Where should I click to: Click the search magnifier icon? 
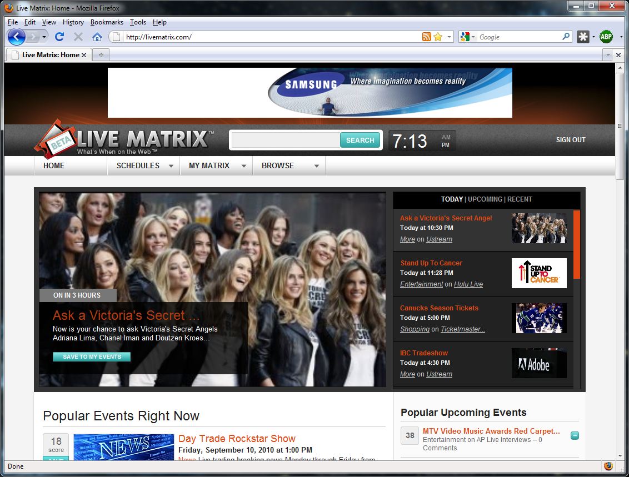566,37
